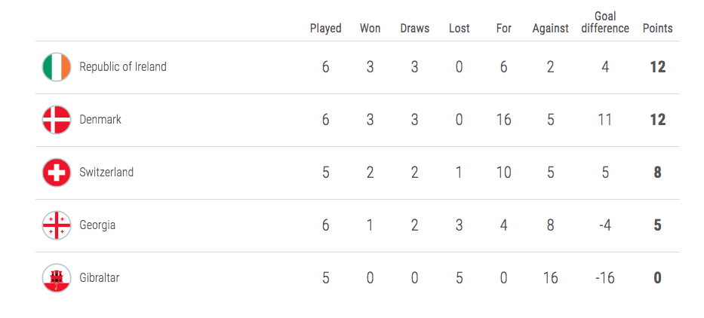Screen dimensions: 704x318
Task: Open the Republic of Ireland team link
Action: [x=123, y=67]
